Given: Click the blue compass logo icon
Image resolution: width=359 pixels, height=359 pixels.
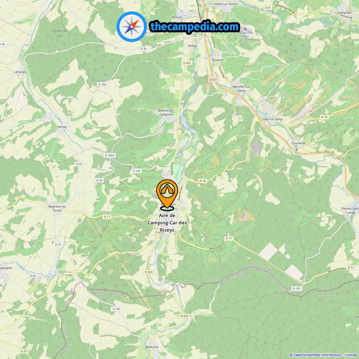Looking at the screenshot, I should tap(132, 27).
